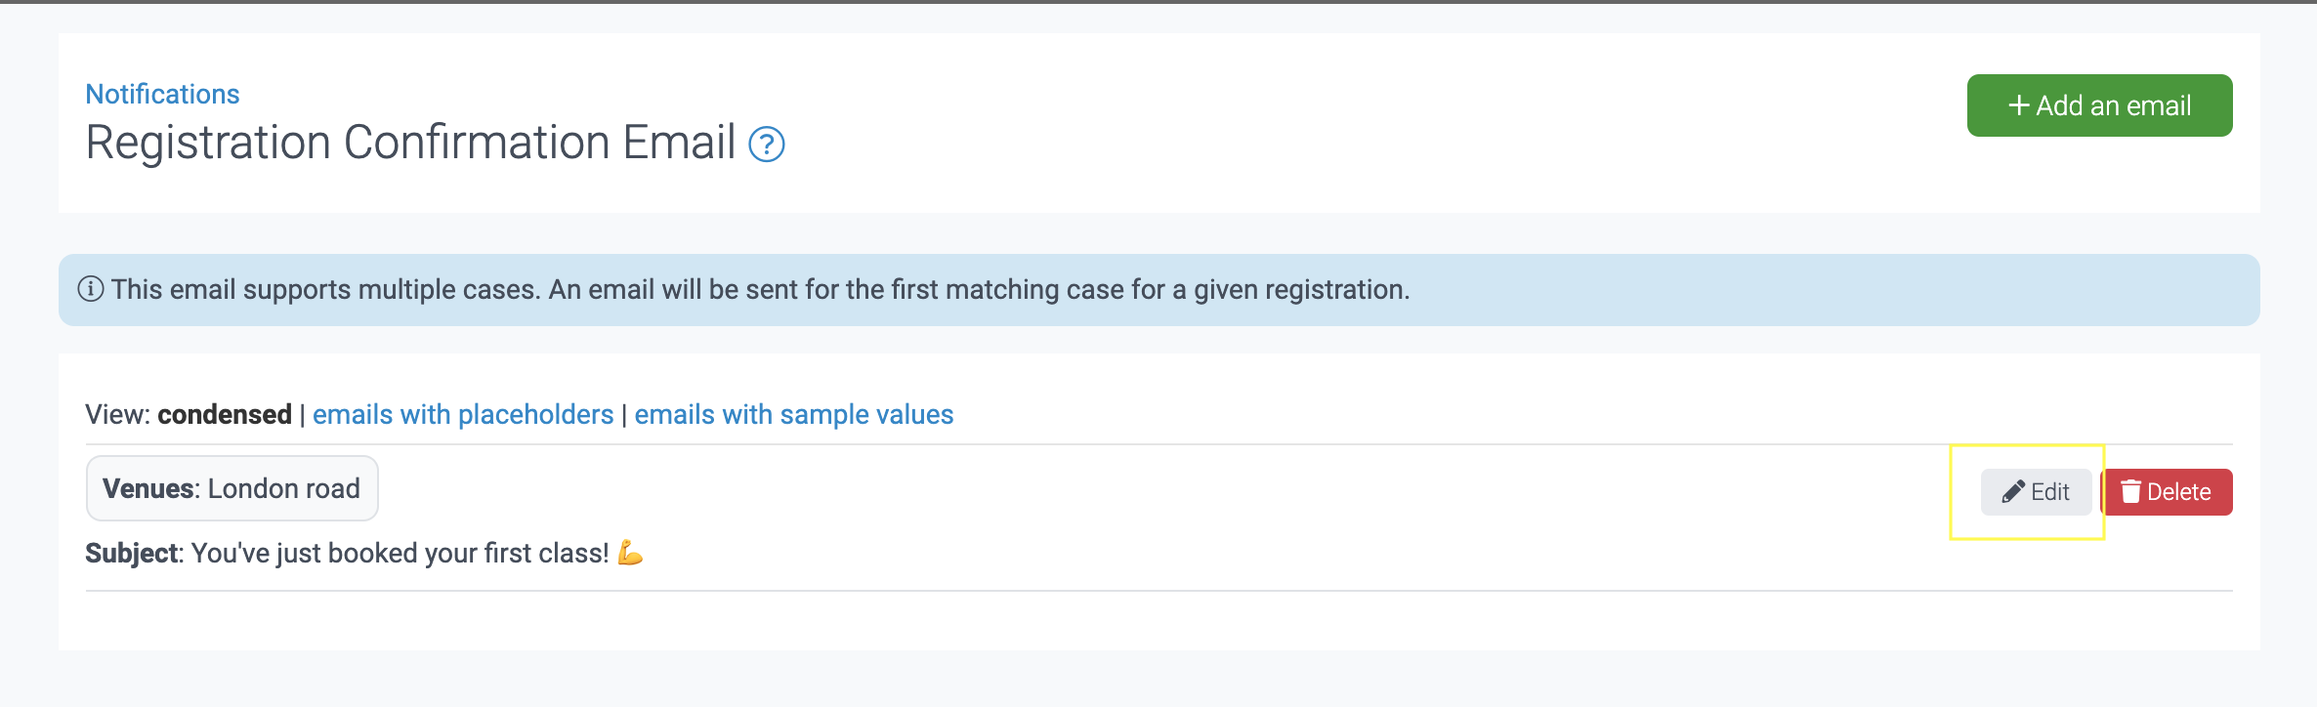Viewport: 2317px width, 707px height.
Task: Click the help question mark icon beside heading
Action: click(767, 145)
